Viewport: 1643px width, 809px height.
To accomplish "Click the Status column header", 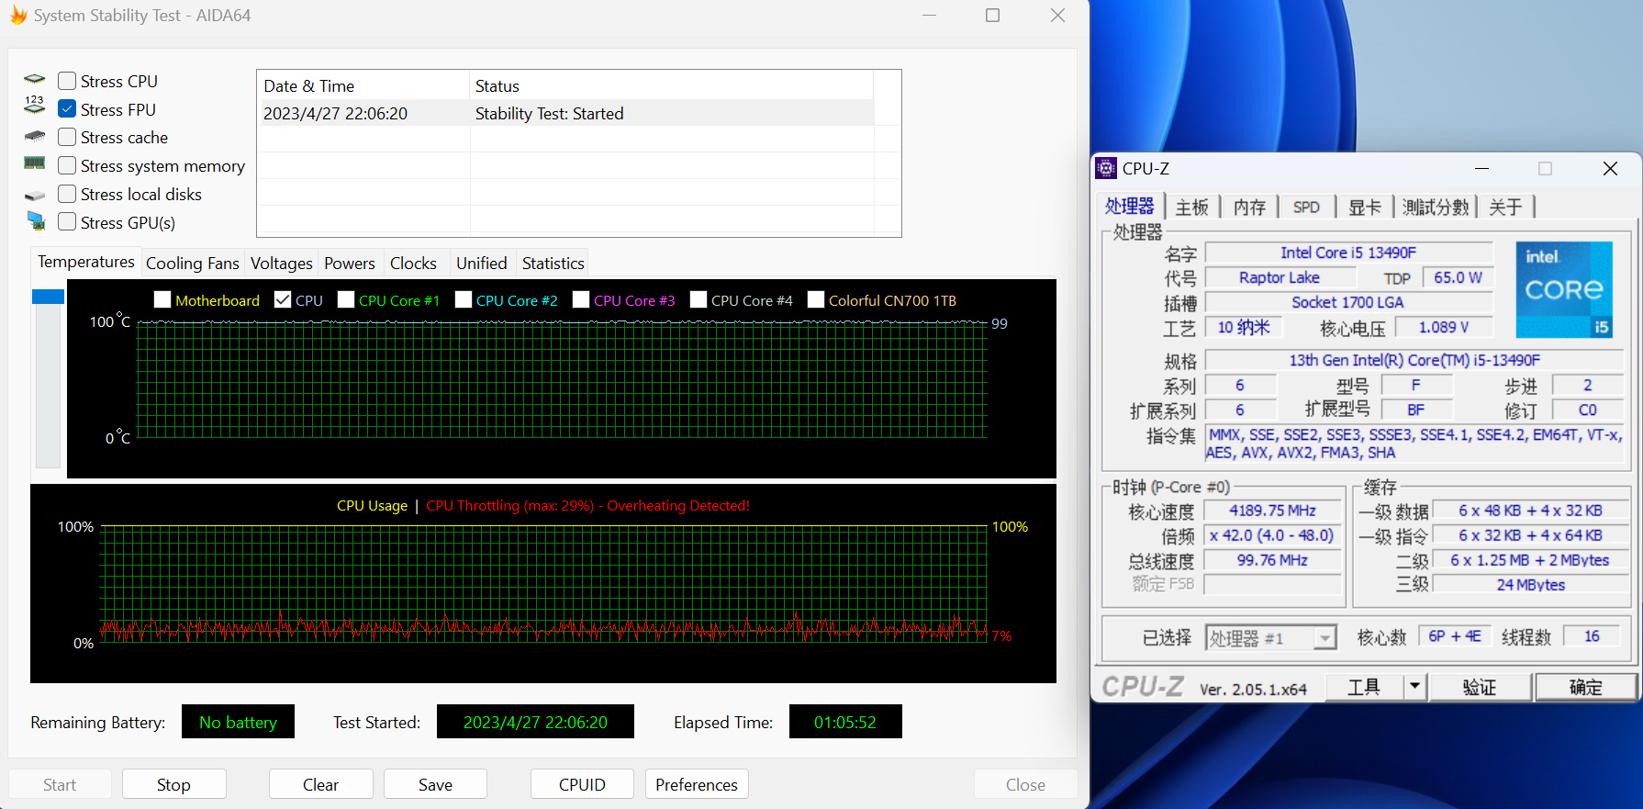I will [x=672, y=85].
